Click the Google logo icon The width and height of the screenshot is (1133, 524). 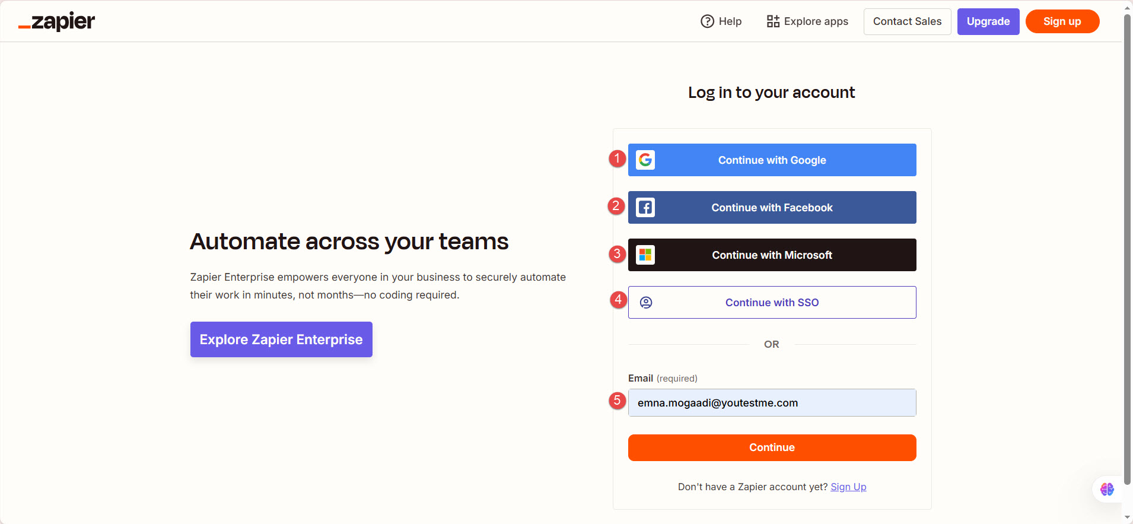point(645,160)
